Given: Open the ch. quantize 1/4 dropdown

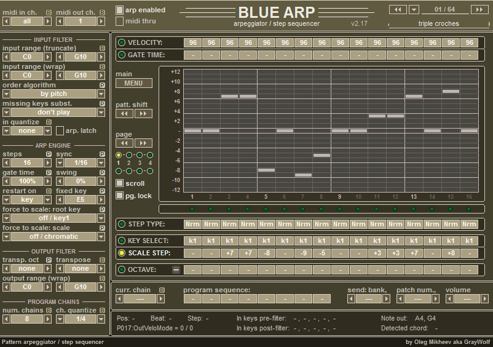Looking at the screenshot, I should [101, 319].
